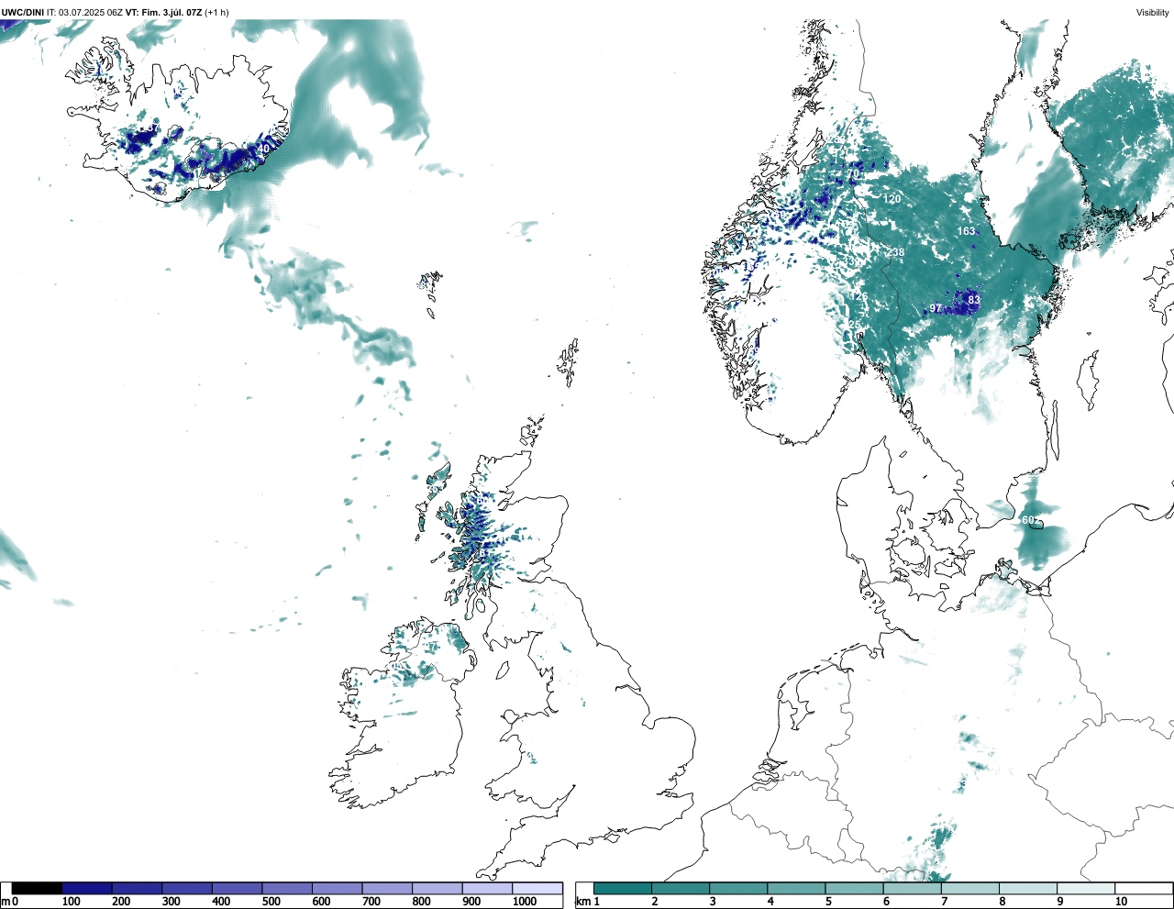The image size is (1174, 909).
Task: Click the '60' value label over the Baltic
Action: (1028, 520)
